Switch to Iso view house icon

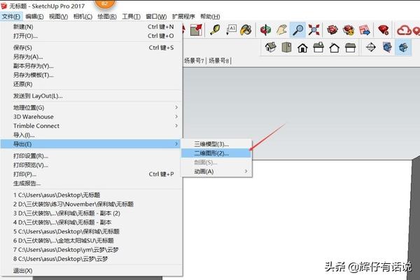(x=269, y=48)
